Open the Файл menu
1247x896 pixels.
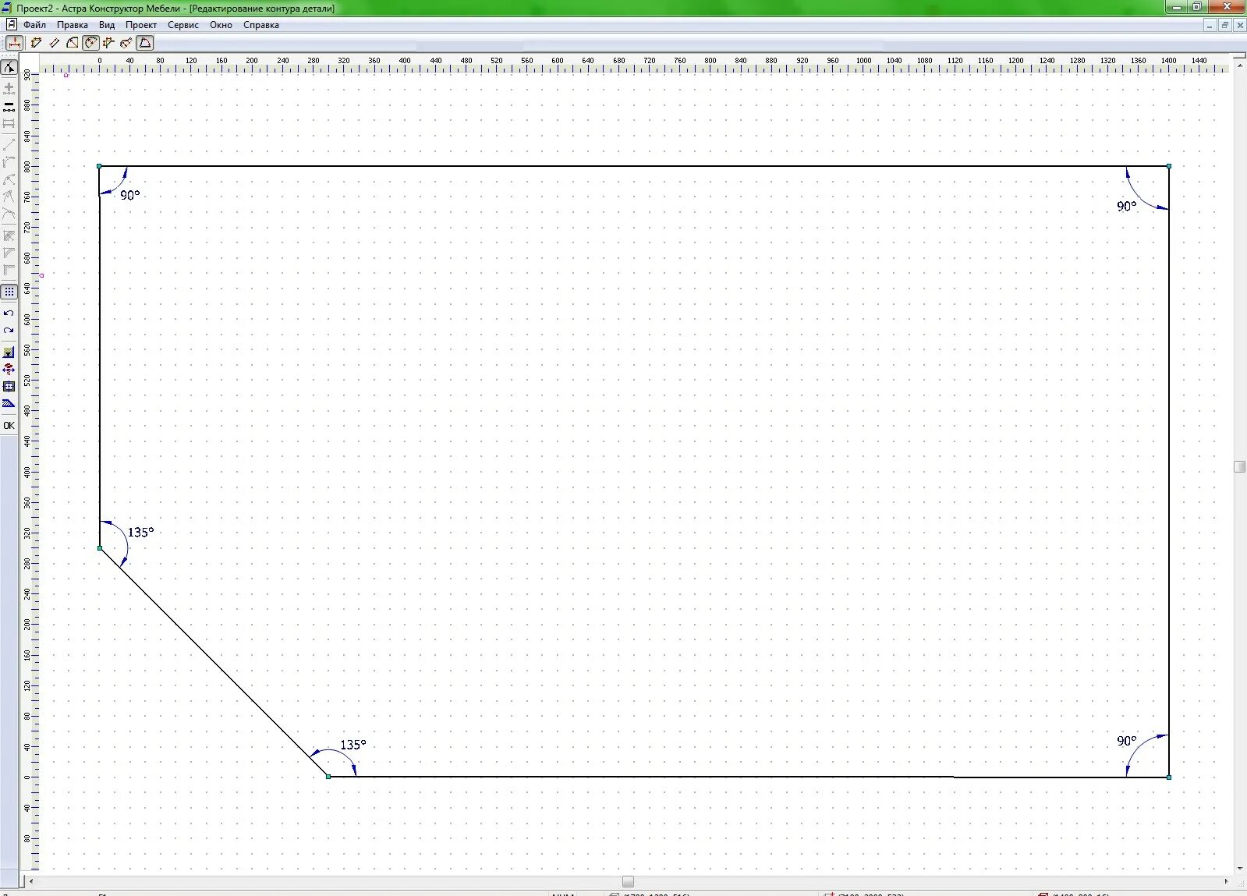pos(34,25)
